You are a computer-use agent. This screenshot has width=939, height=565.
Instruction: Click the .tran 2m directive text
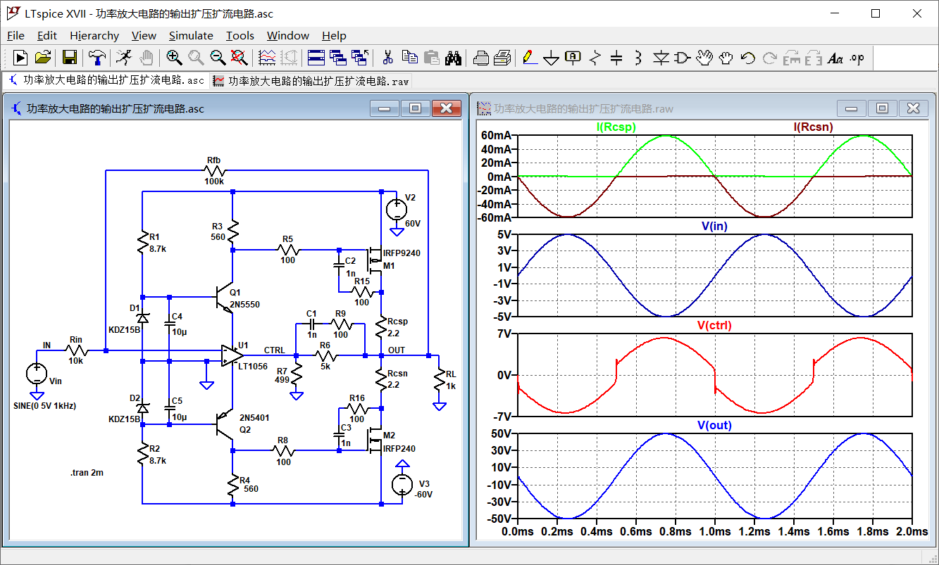tap(87, 472)
